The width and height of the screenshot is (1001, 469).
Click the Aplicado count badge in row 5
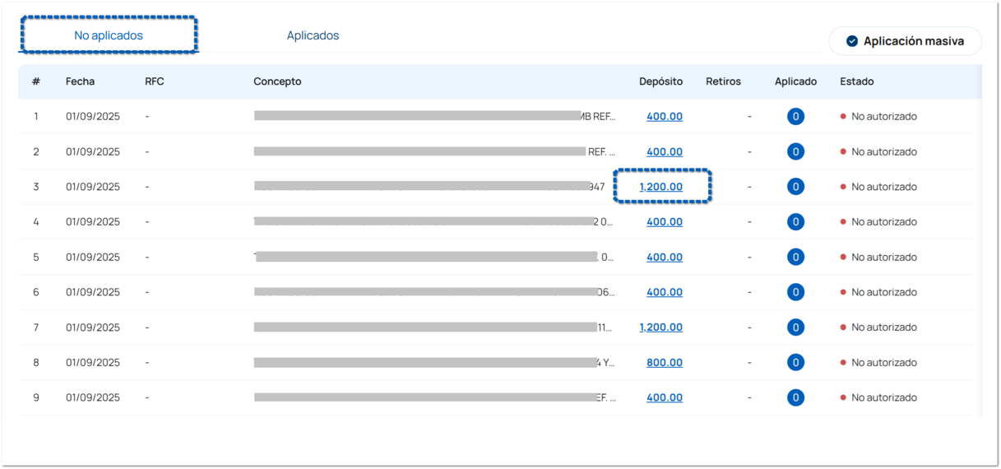click(795, 258)
